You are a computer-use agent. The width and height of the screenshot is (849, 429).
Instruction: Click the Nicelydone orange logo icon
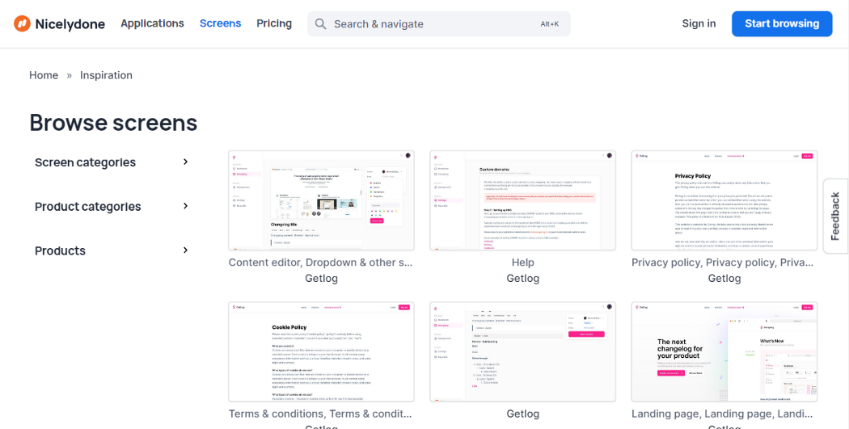(22, 23)
